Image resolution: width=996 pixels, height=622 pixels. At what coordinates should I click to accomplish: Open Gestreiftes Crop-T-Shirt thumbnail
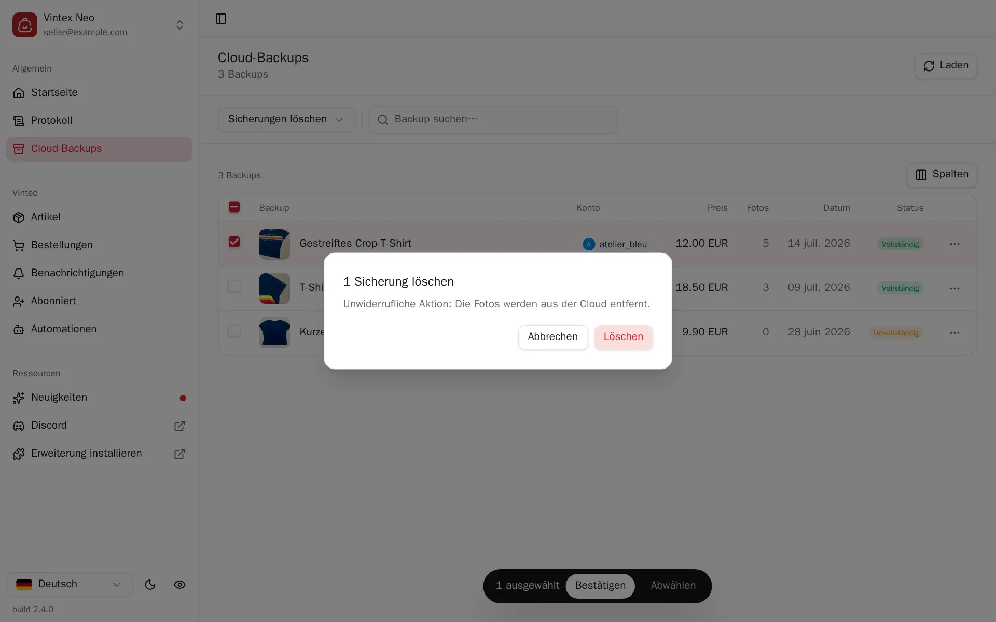(274, 244)
